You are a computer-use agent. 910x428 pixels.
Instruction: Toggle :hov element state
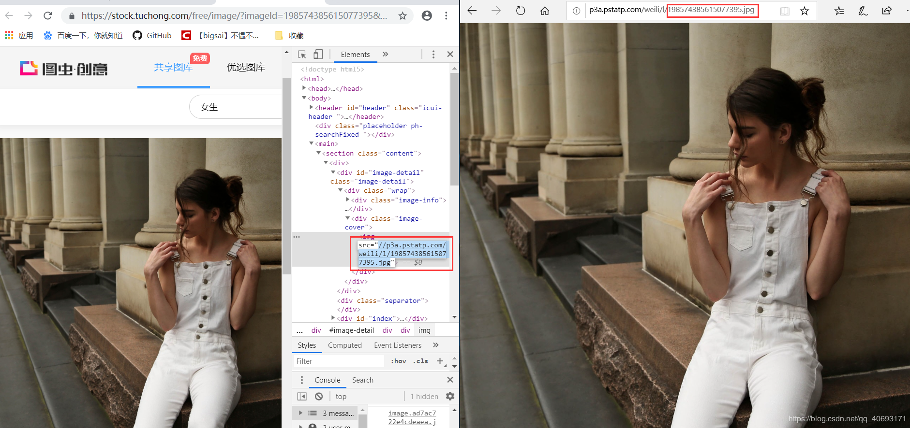pos(399,361)
